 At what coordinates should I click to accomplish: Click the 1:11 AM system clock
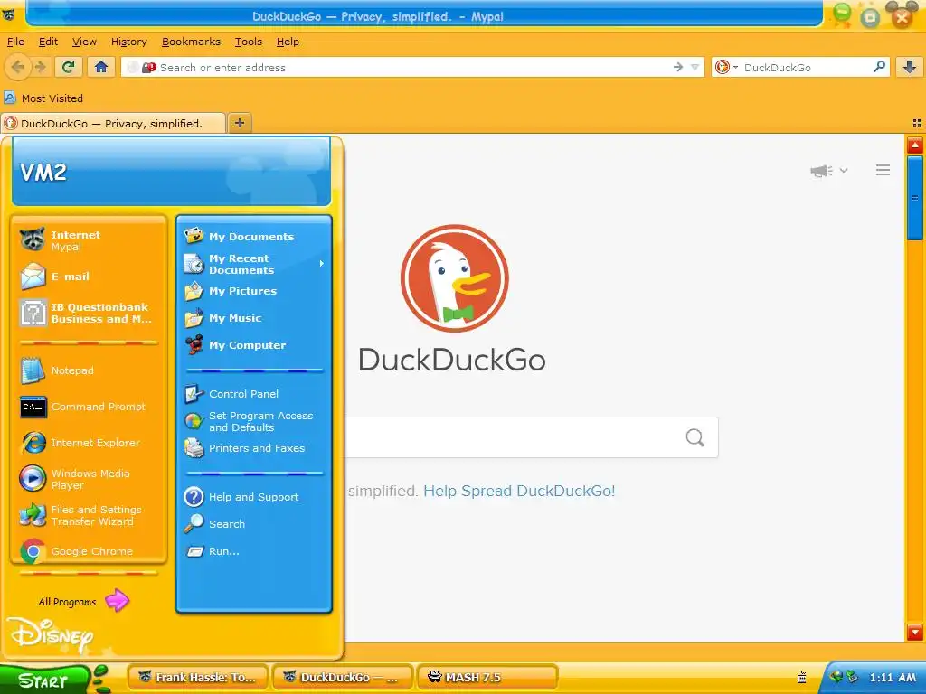(893, 678)
